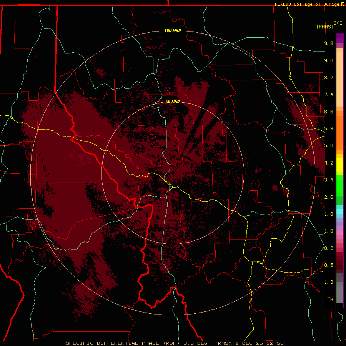This screenshot has height=346, width=346.
Task: Click the -0.5 value on the color scale
Action: [x=327, y=265]
